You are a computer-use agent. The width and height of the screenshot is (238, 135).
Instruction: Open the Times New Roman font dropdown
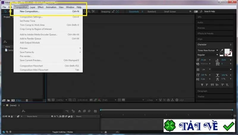(208, 50)
